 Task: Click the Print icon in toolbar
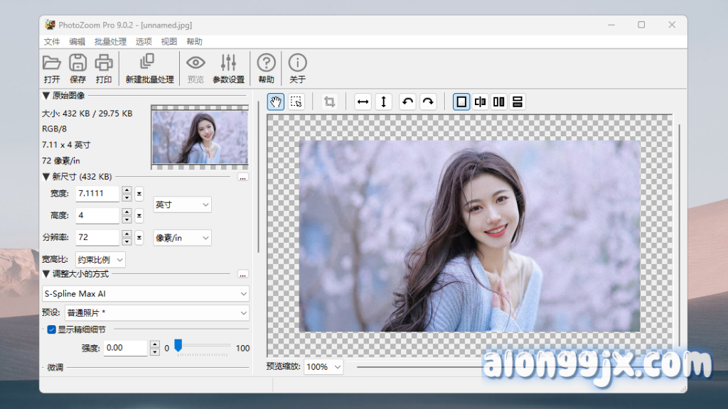tap(104, 62)
